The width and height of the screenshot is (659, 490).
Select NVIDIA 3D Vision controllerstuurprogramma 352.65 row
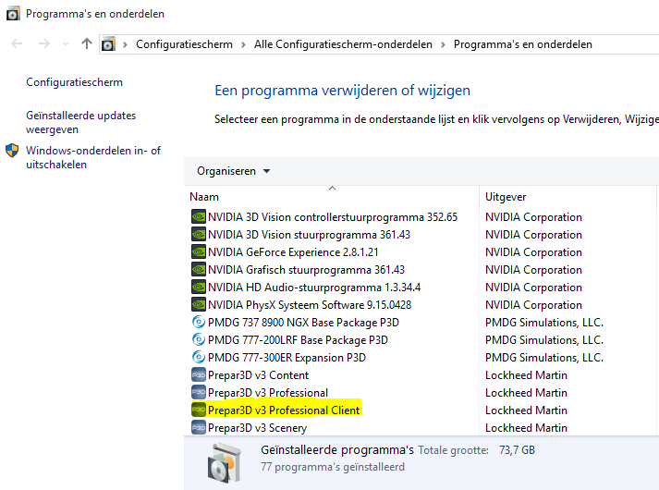[333, 217]
